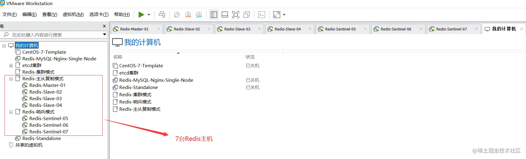Viewport: 526px width, 159px height.
Task: Open the snapshot manager icon
Action: pyautogui.click(x=199, y=14)
